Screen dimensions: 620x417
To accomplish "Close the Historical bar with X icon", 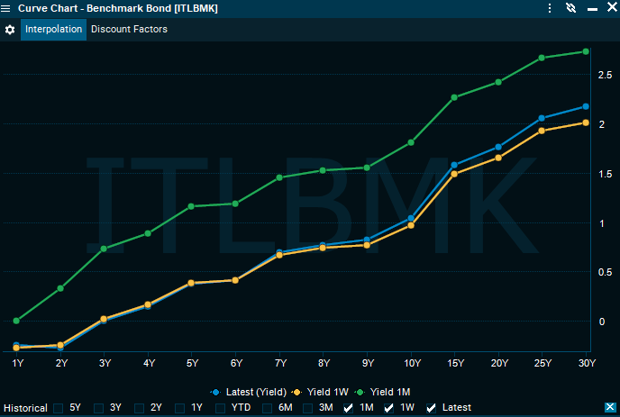I will point(610,408).
